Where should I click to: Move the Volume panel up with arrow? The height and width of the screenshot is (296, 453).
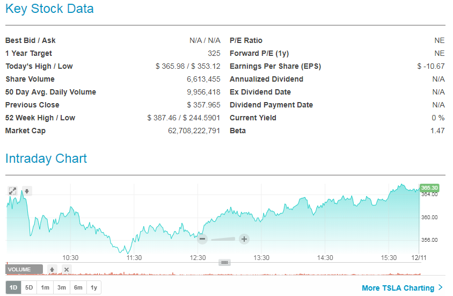(x=52, y=269)
